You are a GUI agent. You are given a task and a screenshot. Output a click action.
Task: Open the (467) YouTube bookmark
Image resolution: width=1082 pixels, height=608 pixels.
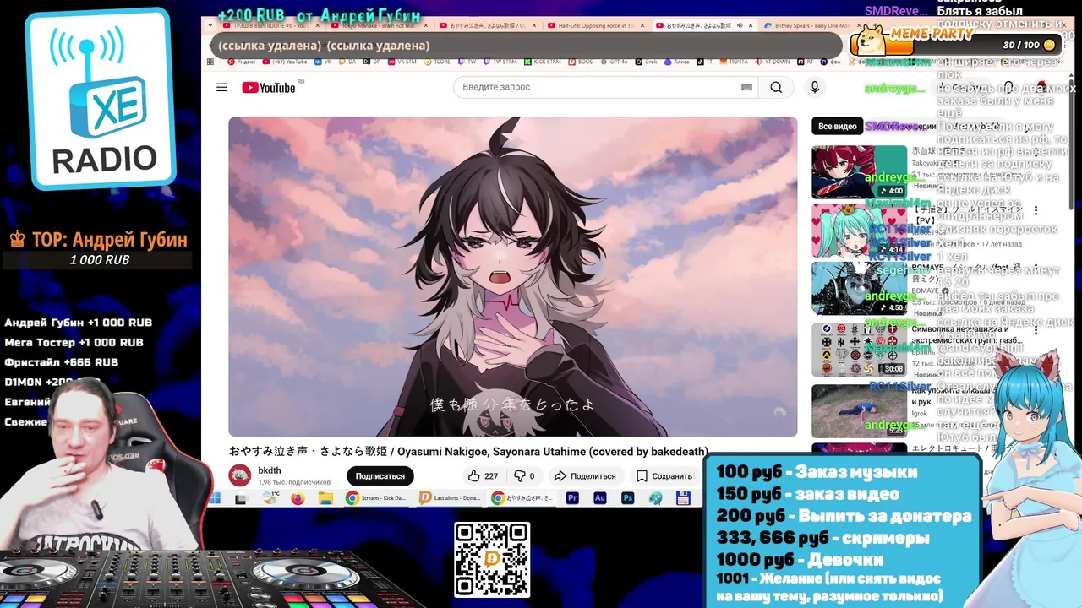(284, 62)
